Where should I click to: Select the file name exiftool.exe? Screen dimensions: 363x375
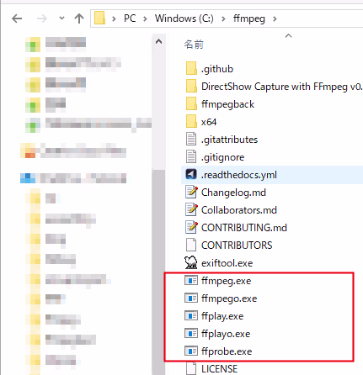click(x=227, y=263)
